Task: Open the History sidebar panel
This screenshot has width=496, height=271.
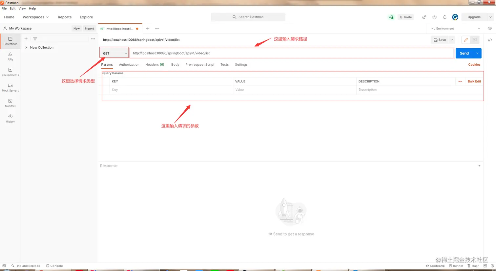Action: coord(10,118)
